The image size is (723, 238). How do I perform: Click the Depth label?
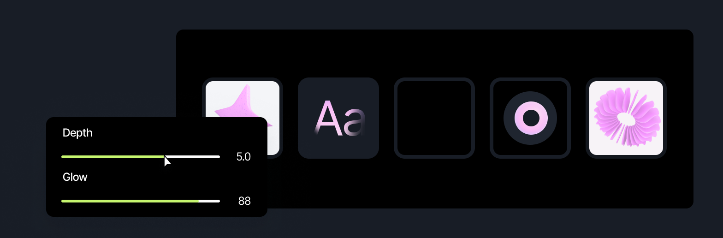click(x=77, y=133)
